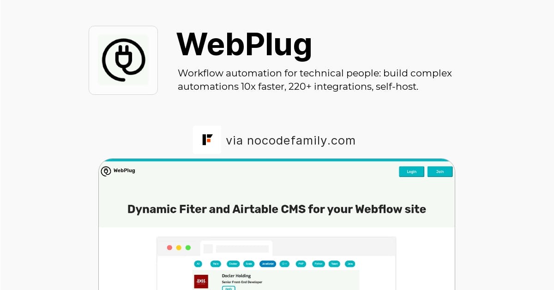Click the green window dot in mockup

tap(188, 248)
